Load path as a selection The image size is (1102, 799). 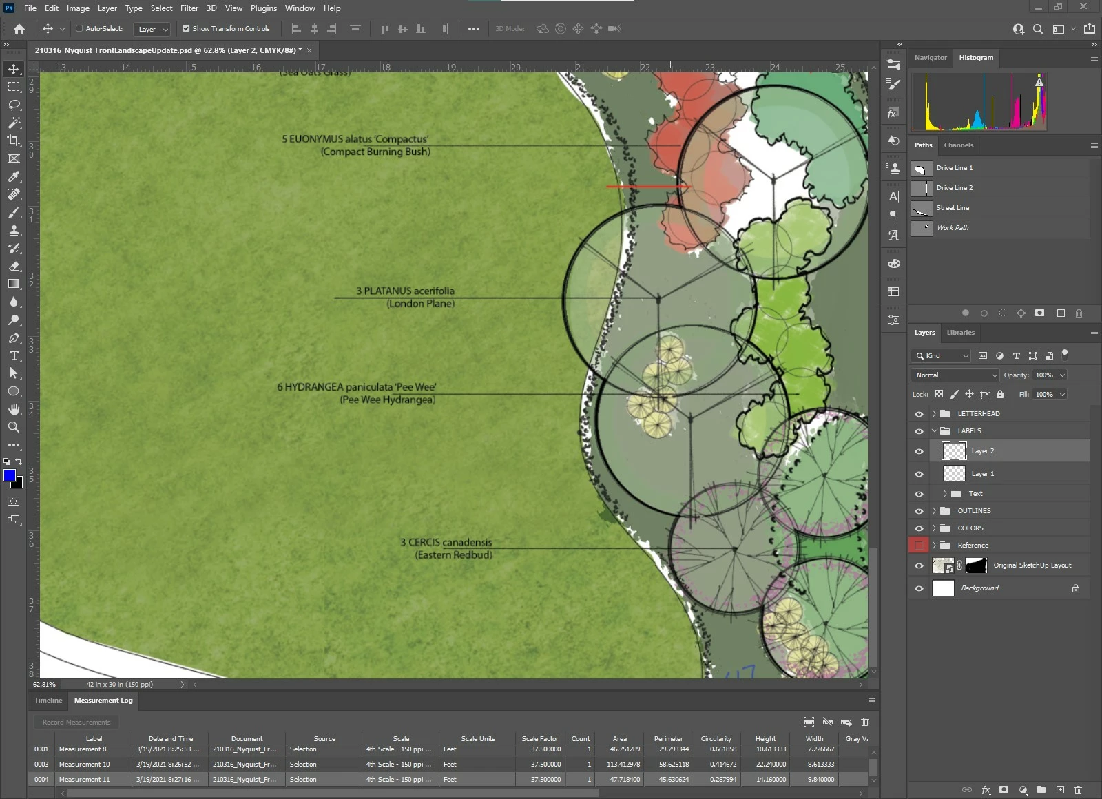[x=1003, y=313]
